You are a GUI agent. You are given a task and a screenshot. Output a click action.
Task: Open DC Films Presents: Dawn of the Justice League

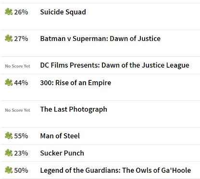coord(115,65)
